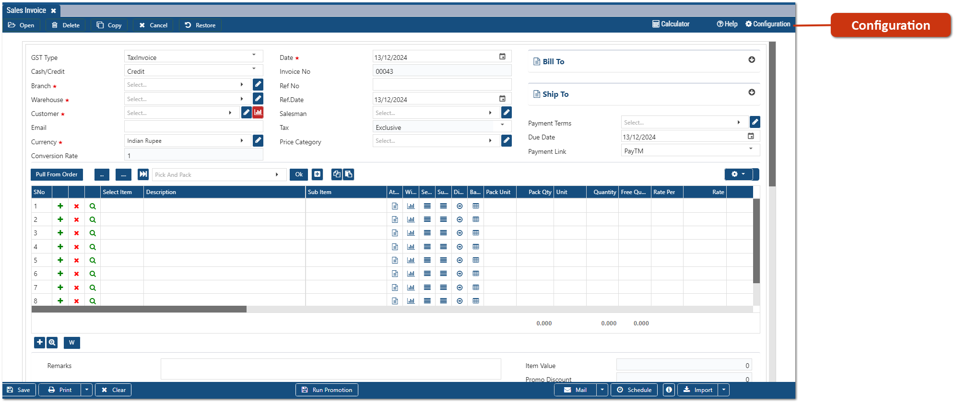Click into the Remarks text box

[x=331, y=369]
